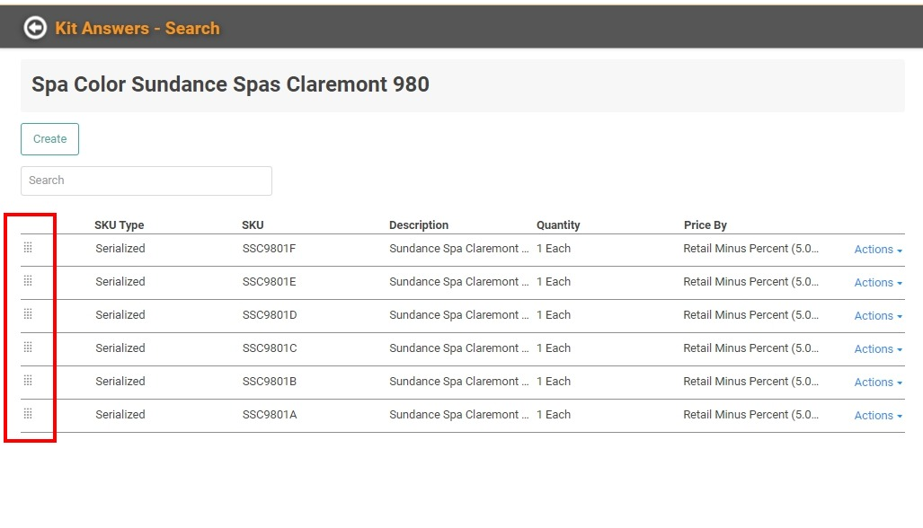The width and height of the screenshot is (923, 528).
Task: Click the Quantity column header
Action: (x=558, y=225)
